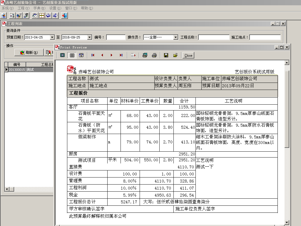Click the print icon in preview toolbar
This screenshot has height=226, width=301.
coord(154,55)
